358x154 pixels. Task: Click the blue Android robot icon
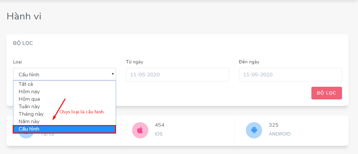tap(254, 130)
